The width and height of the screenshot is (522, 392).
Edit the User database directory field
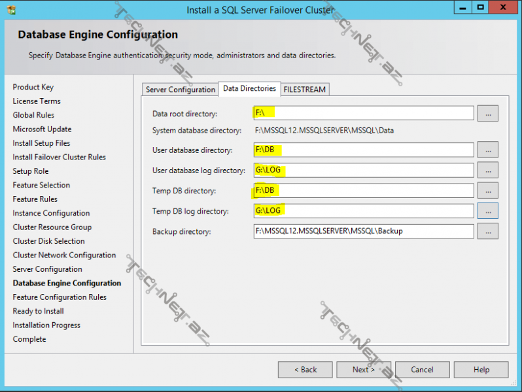tap(363, 150)
